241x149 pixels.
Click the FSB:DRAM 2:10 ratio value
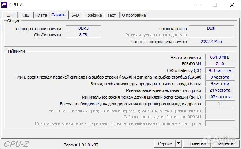[x=220, y=64]
